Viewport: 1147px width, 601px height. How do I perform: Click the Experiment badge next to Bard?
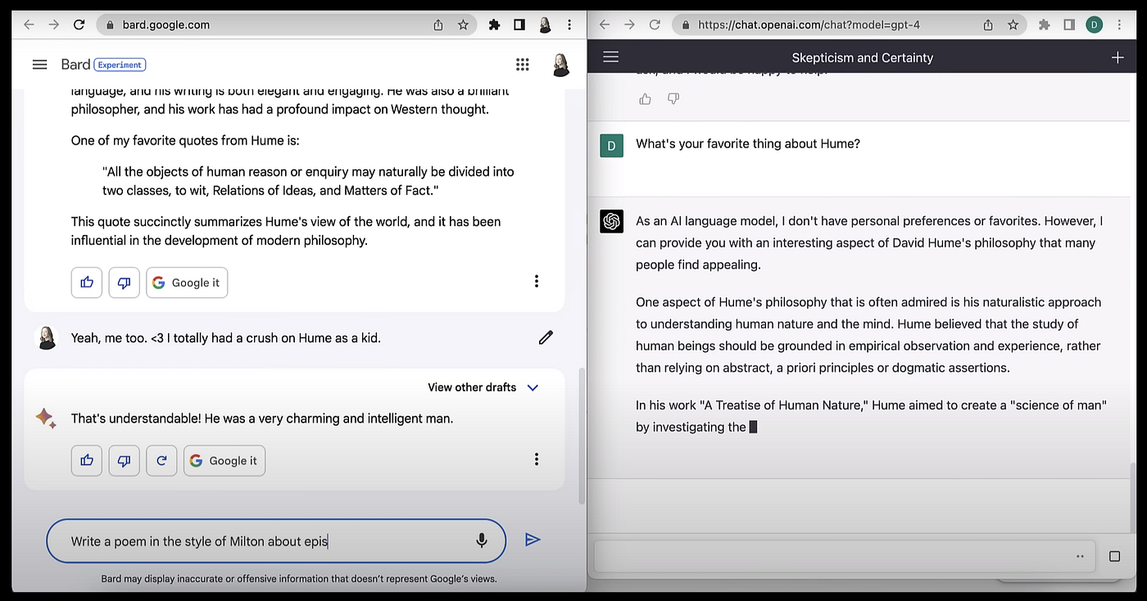120,65
